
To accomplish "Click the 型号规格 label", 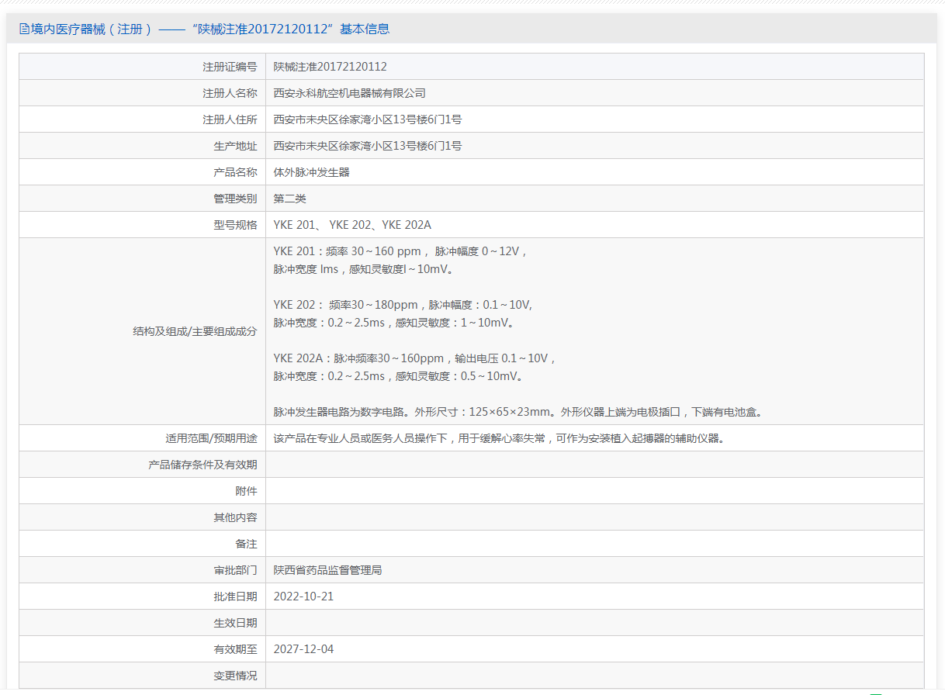I will point(235,225).
